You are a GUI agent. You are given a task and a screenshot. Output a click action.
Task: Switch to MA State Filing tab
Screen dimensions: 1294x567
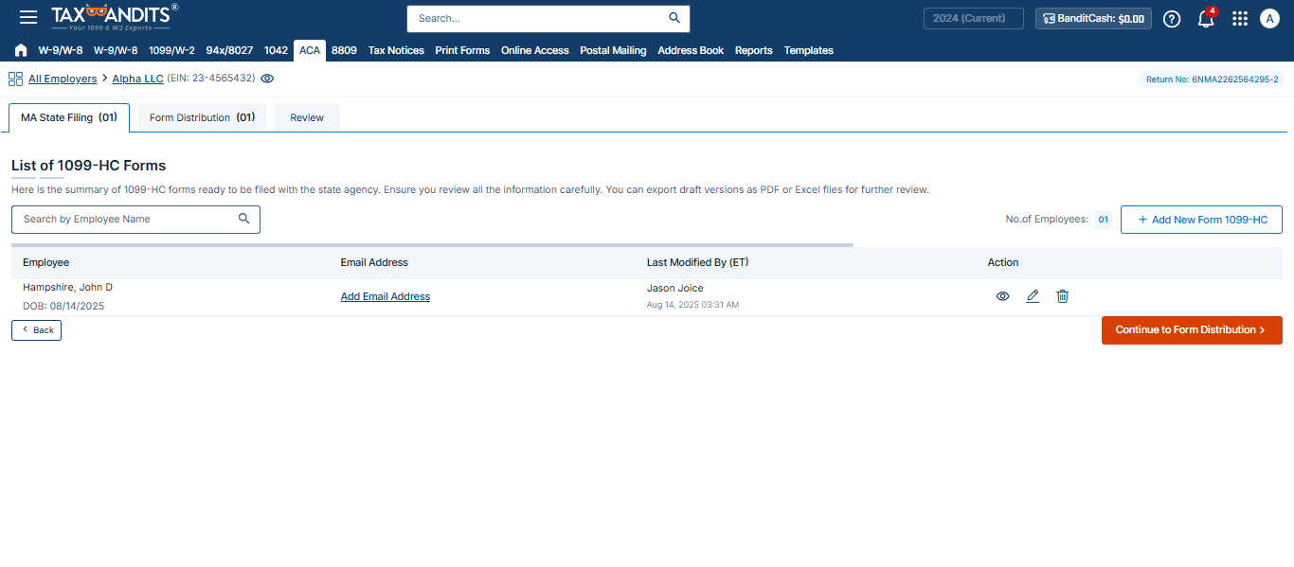[x=69, y=117]
